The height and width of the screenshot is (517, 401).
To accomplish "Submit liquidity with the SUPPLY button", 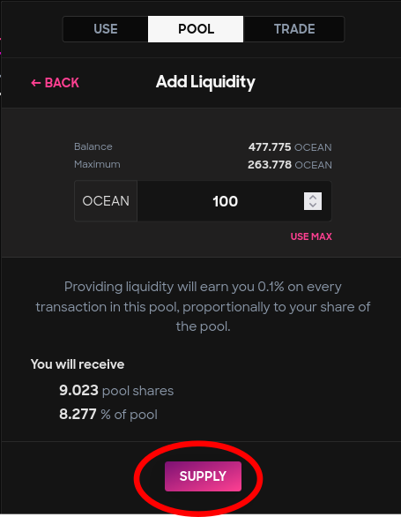I will coord(203,476).
